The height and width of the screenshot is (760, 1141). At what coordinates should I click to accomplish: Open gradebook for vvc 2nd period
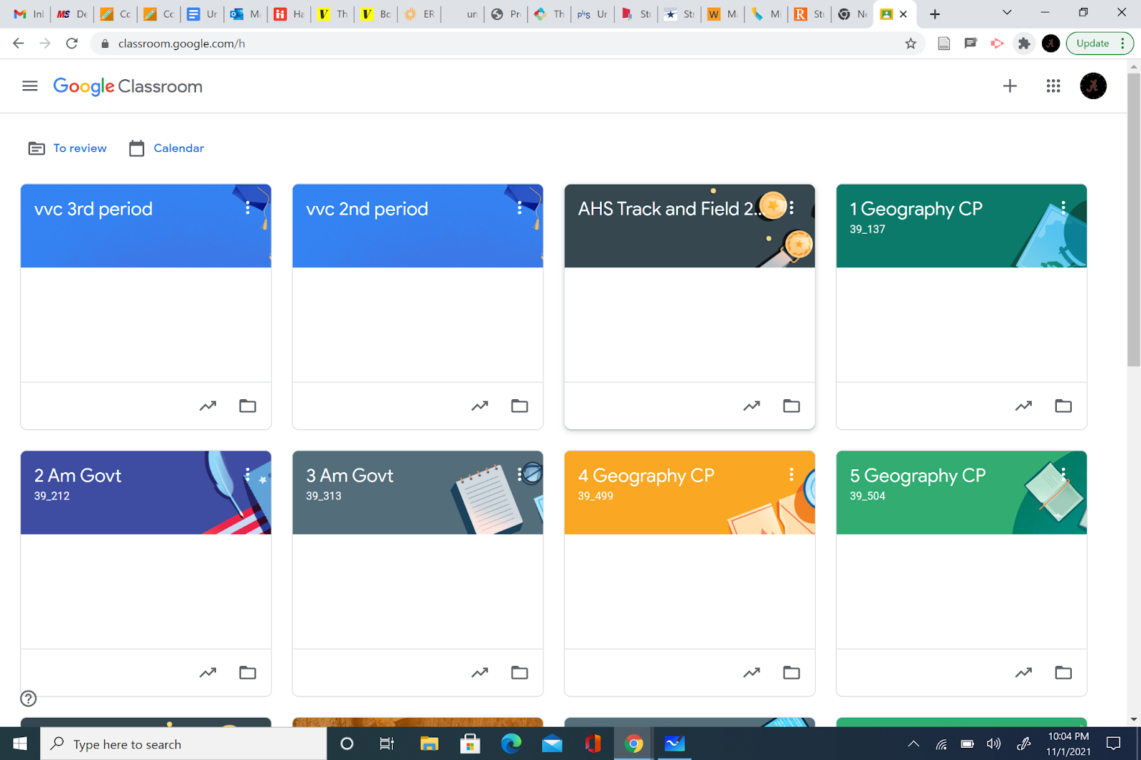(x=480, y=406)
